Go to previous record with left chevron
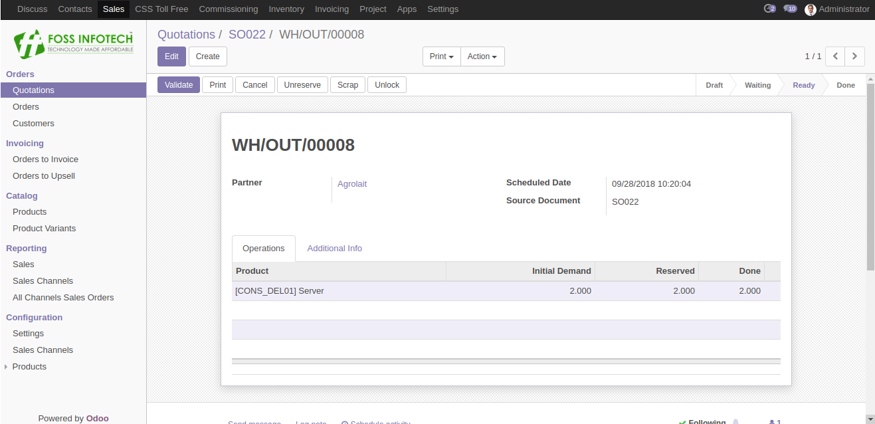Image resolution: width=875 pixels, height=424 pixels. (x=835, y=56)
